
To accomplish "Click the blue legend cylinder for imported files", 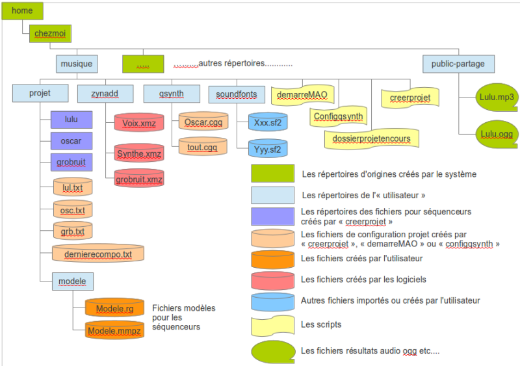I will (x=272, y=302).
